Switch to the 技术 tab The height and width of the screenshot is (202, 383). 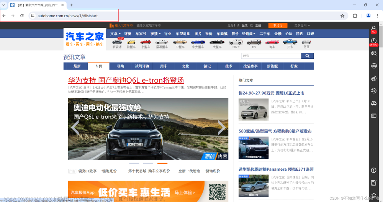pos(229,66)
